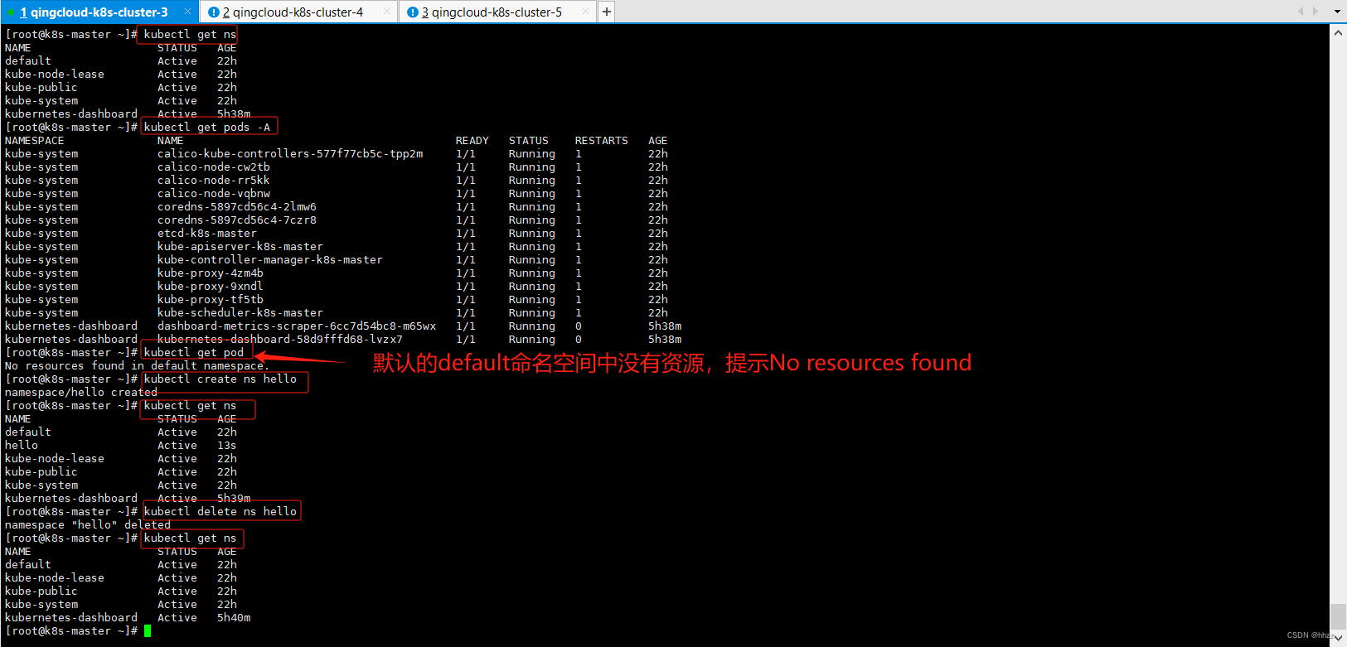The image size is (1347, 647).
Task: Click the '5h39m' age value
Action: (234, 498)
